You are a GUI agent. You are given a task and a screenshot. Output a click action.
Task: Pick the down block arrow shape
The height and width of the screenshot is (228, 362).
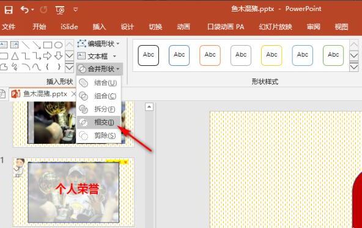tap(58, 56)
